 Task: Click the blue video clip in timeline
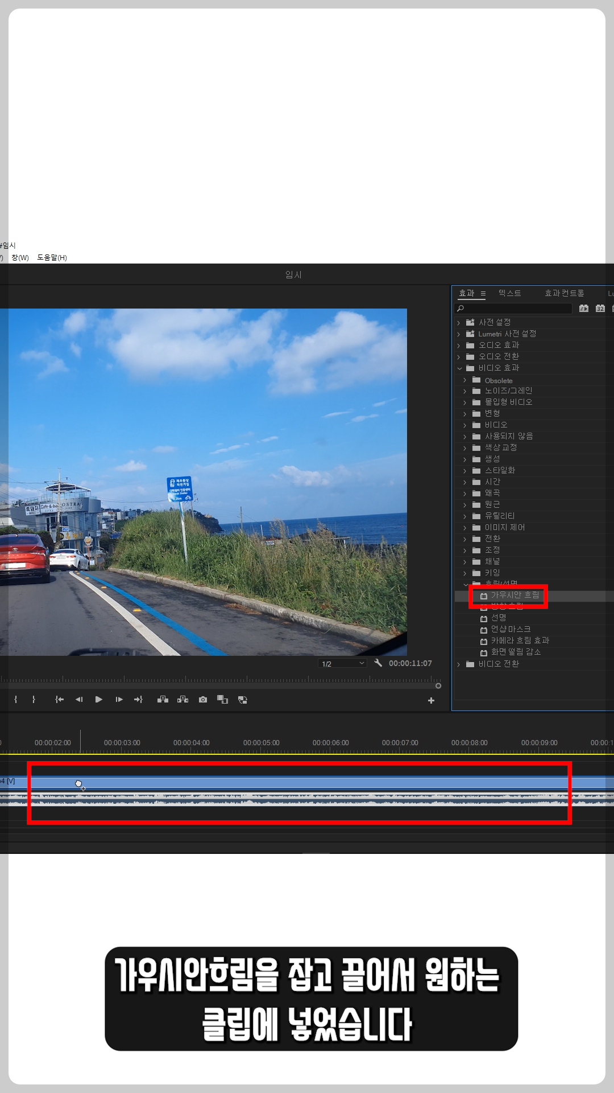point(307,782)
